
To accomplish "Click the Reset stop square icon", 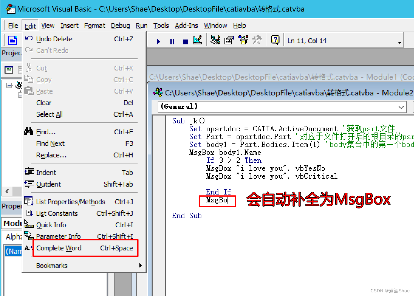I will point(185,42).
